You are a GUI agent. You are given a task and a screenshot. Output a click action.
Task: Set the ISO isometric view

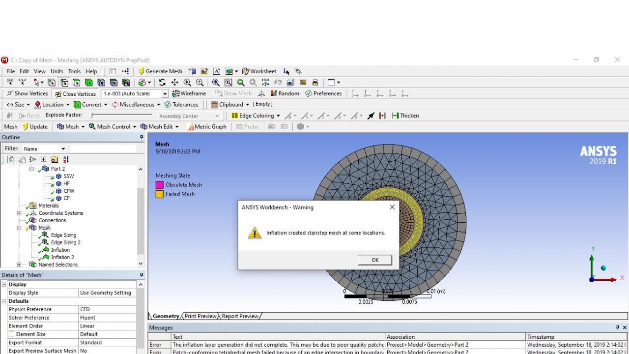pos(265,83)
